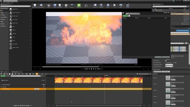Click the Save Current toolbar icon
This screenshot has width=190, height=107.
pyautogui.click(x=35, y=5)
